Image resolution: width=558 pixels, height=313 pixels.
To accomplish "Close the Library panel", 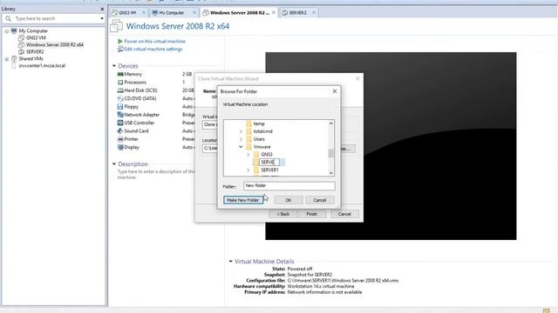I will pyautogui.click(x=102, y=9).
